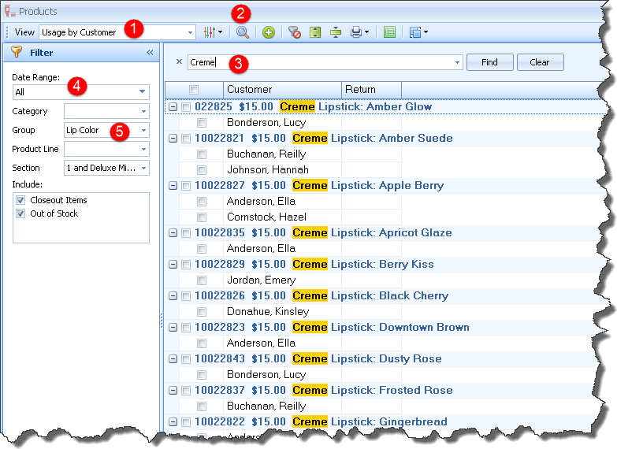The image size is (617, 449).
Task: Open the Group dropdown showing Lip Color
Action: click(143, 130)
